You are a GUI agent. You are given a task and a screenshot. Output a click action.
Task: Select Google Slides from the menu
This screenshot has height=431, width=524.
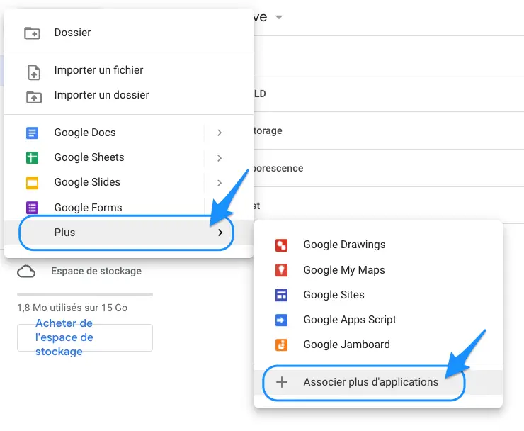pyautogui.click(x=129, y=182)
